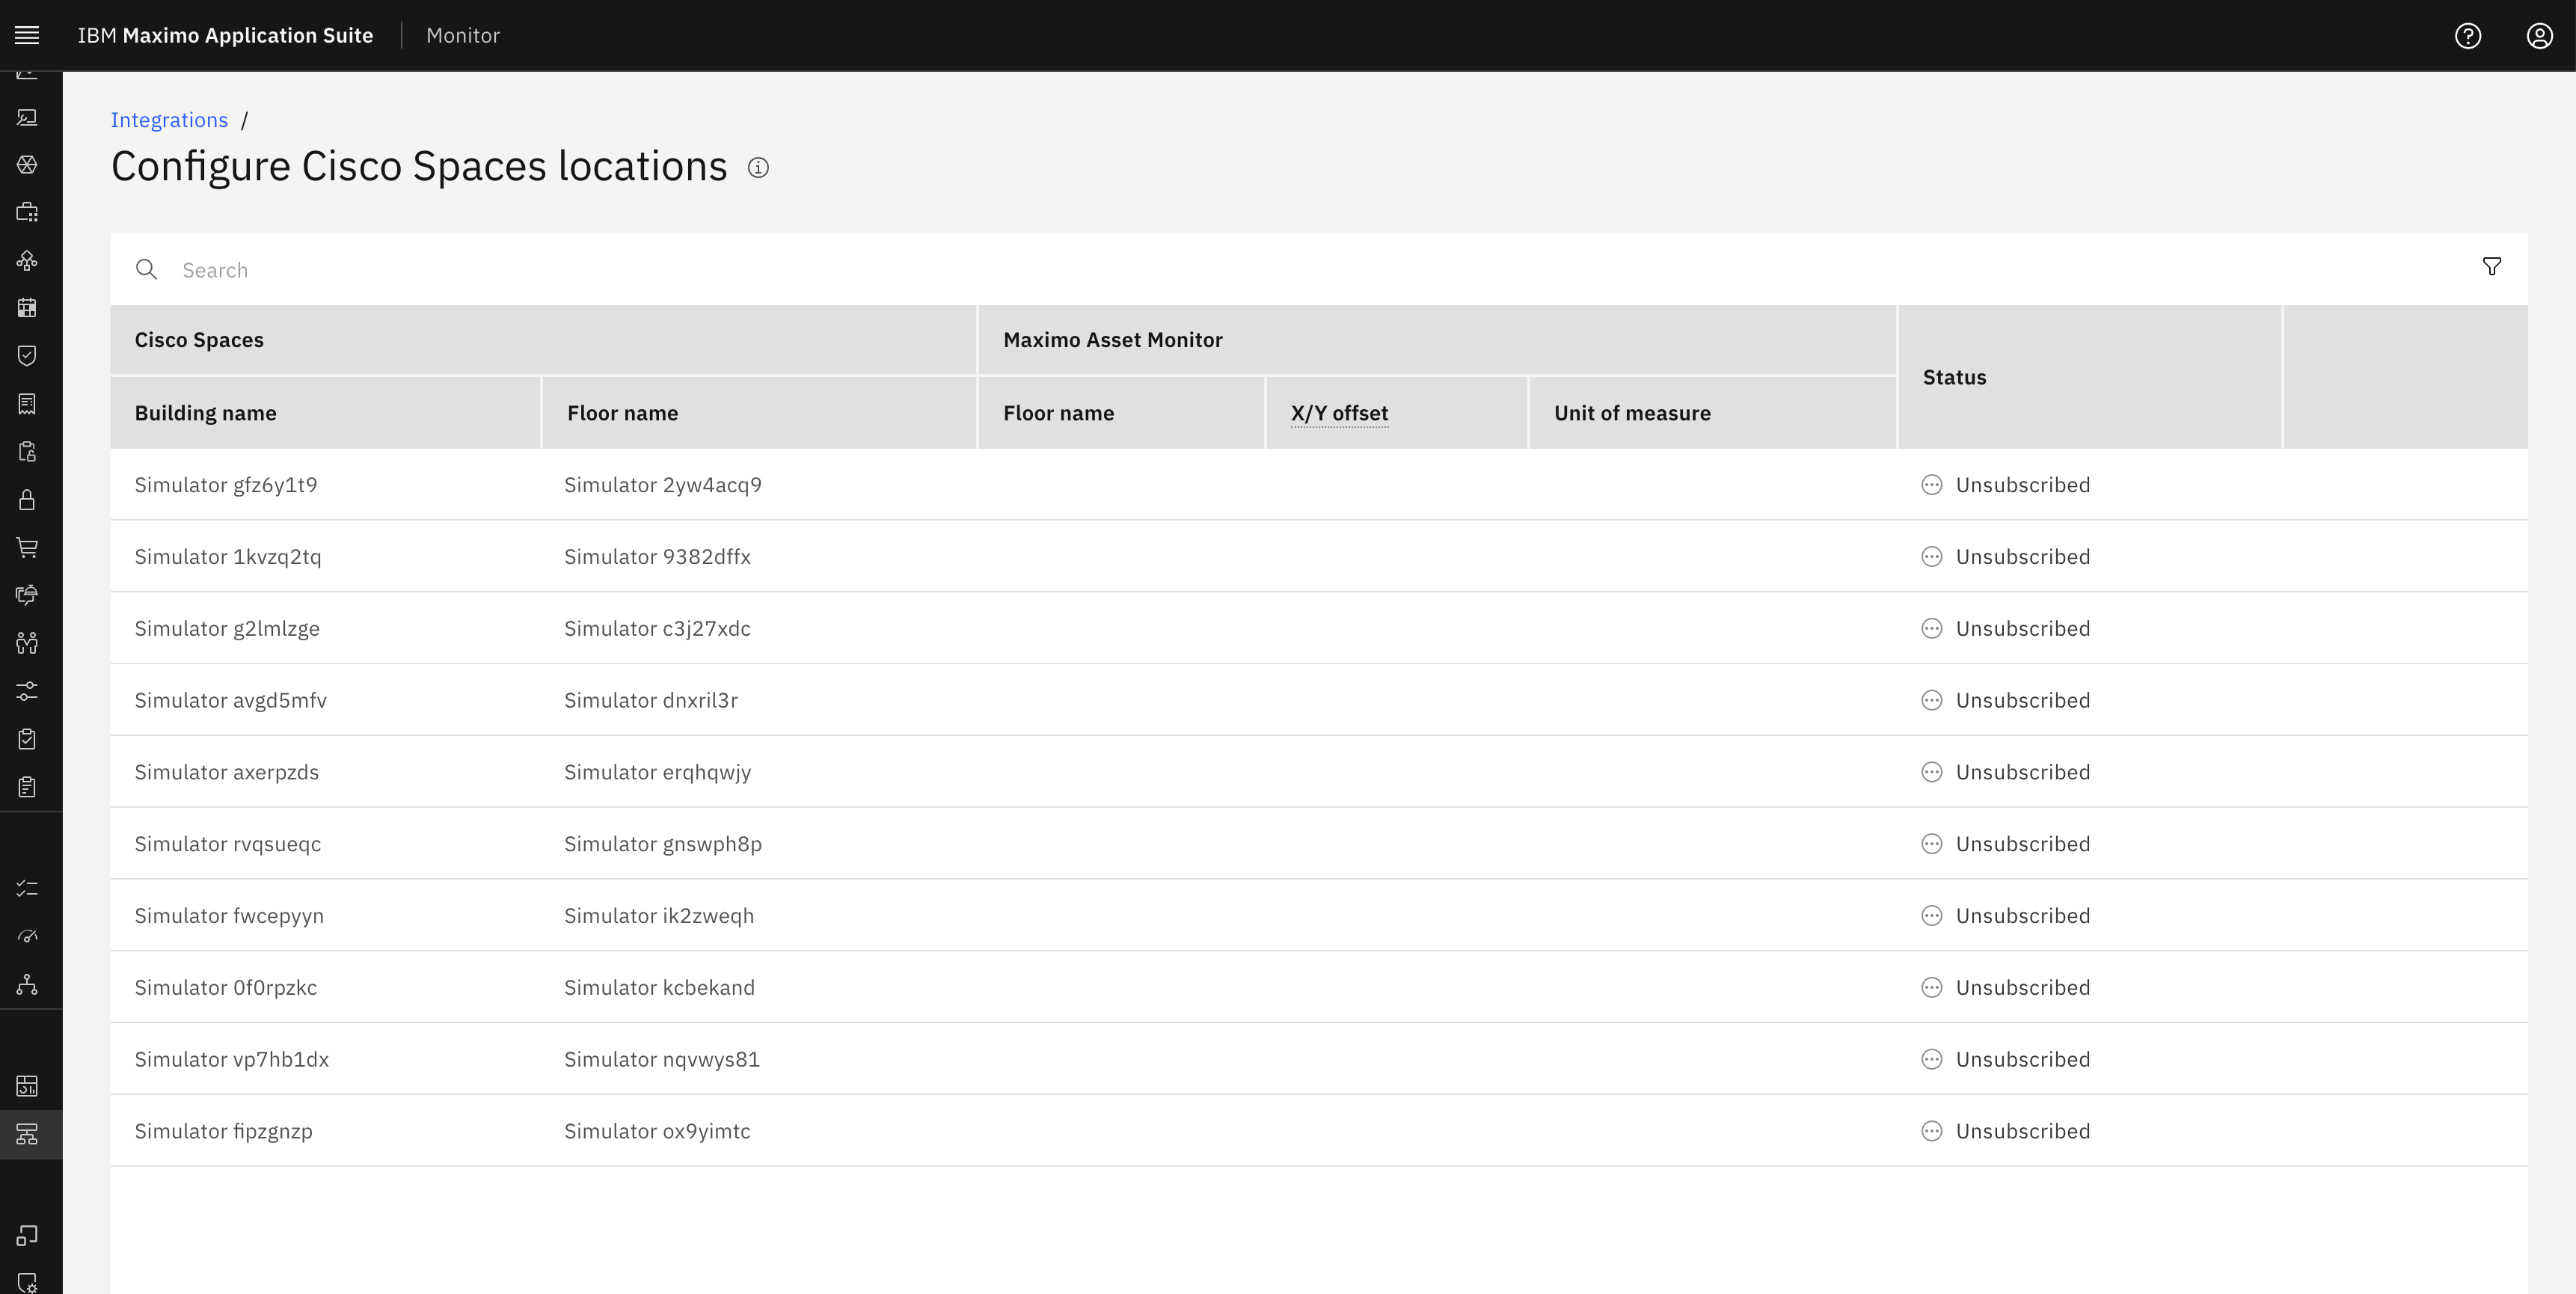The width and height of the screenshot is (2576, 1294).
Task: Open the speedometer gauge sidebar icon
Action: (x=27, y=936)
